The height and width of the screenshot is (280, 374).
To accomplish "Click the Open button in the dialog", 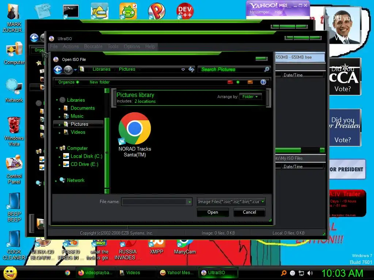I will (213, 212).
